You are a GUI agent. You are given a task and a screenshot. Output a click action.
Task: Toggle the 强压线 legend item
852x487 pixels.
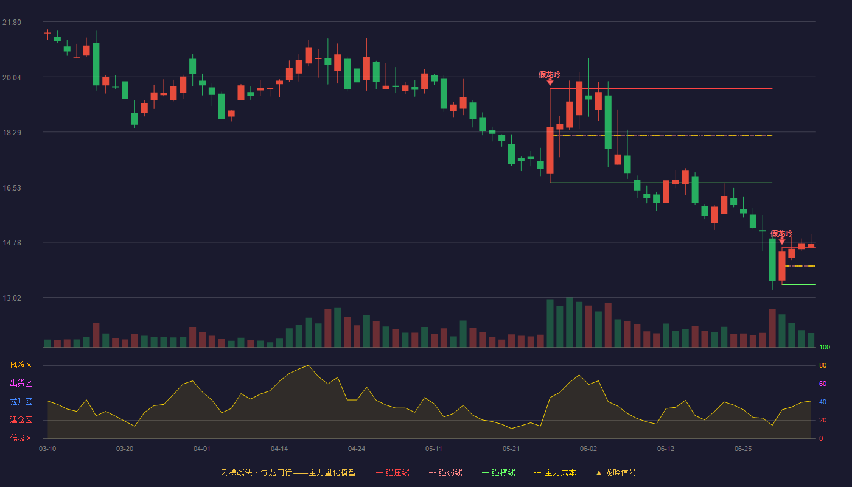[x=393, y=472]
